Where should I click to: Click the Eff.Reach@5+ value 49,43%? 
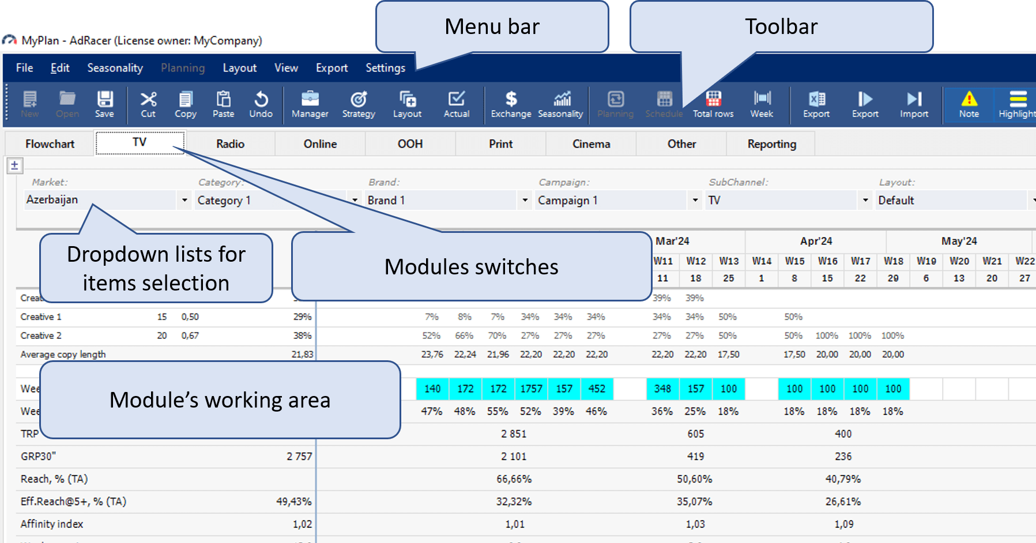[x=293, y=501]
